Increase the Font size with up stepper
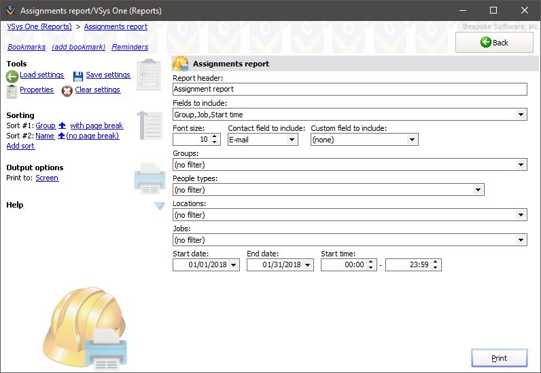This screenshot has width=541, height=373. 215,136
